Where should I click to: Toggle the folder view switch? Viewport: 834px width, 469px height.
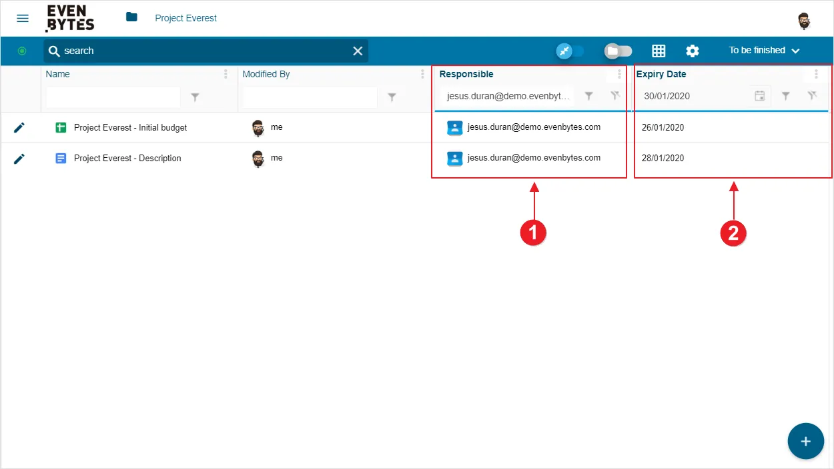pyautogui.click(x=618, y=51)
